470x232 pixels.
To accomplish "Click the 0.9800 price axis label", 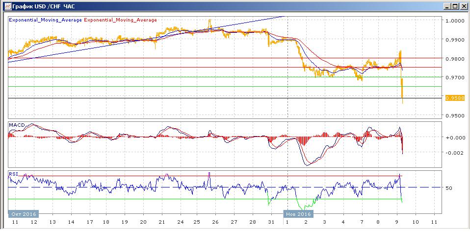I will click(x=454, y=59).
